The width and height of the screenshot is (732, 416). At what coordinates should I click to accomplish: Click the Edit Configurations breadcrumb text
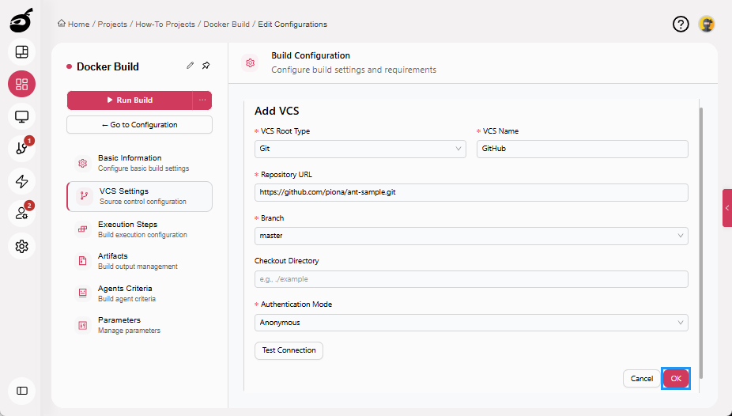tap(292, 25)
